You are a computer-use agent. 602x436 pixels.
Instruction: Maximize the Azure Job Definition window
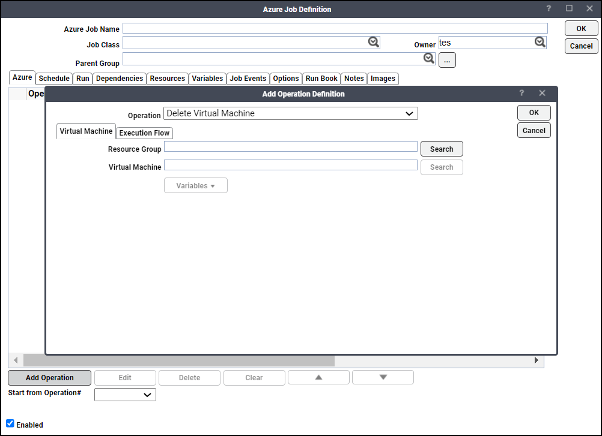[570, 8]
